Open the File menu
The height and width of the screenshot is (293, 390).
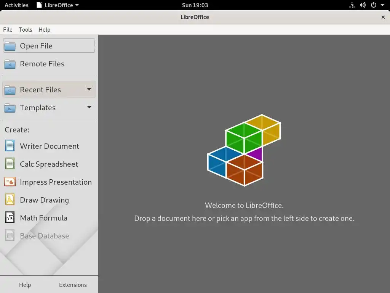pos(8,30)
